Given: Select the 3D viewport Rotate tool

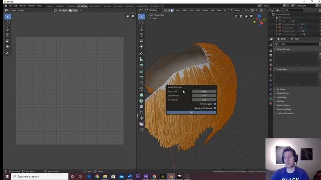Looking at the screenshot, I should click(x=141, y=35).
